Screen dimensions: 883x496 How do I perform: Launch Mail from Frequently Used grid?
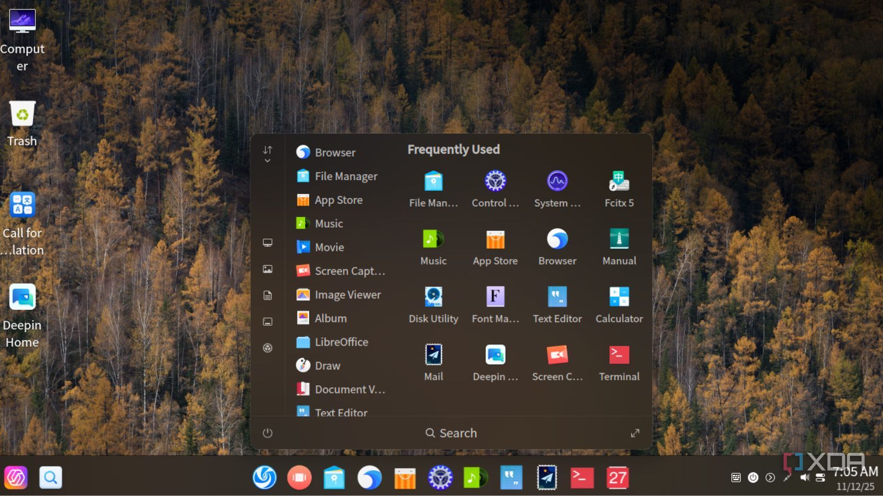coord(433,362)
